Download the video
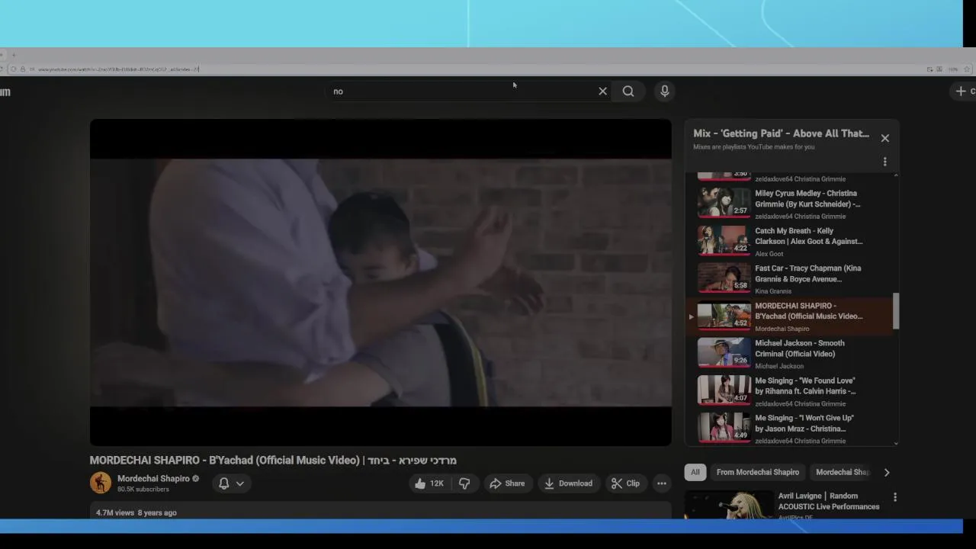 pos(568,483)
